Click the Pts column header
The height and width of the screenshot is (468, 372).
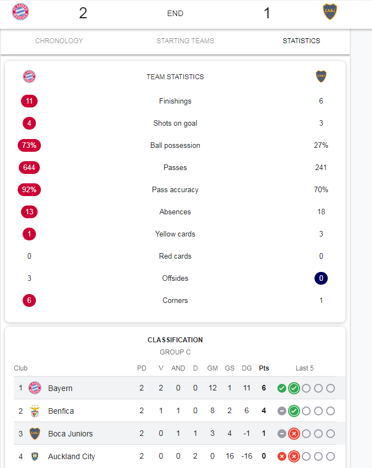(x=264, y=368)
